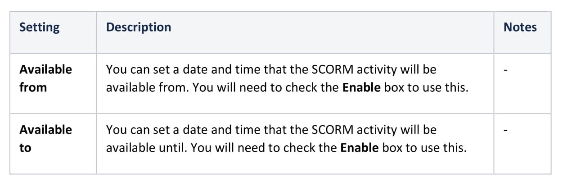Image resolution: width=563 pixels, height=189 pixels.
Task: Click the Notes dash in Available to row
Action: click(x=506, y=130)
